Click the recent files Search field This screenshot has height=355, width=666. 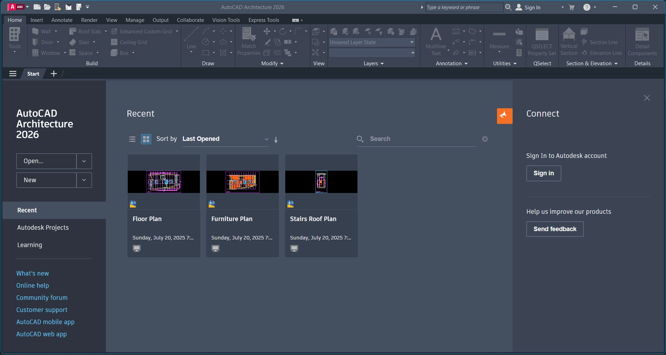(416, 139)
